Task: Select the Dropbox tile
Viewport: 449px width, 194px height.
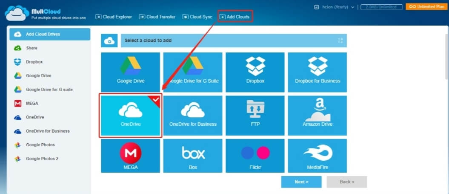Action: point(255,72)
